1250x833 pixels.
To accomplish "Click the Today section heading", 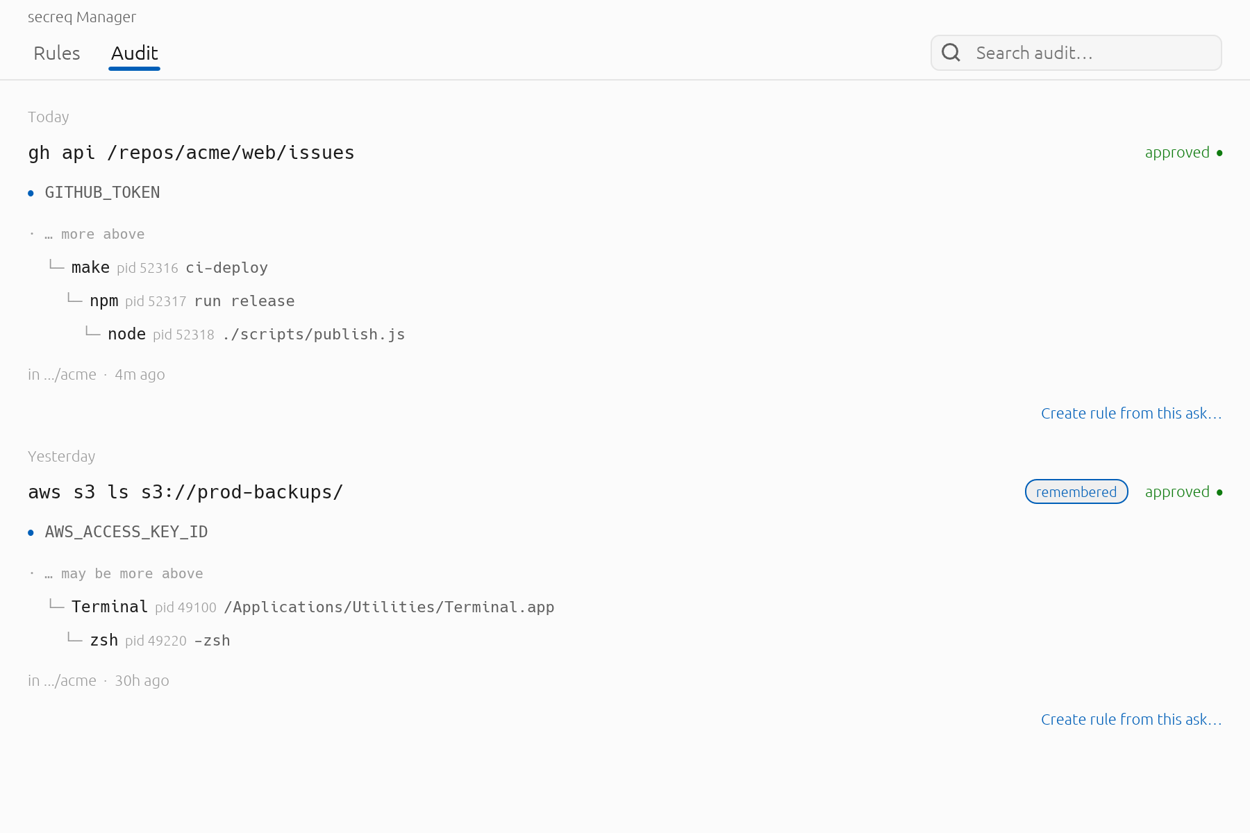I will coord(49,117).
